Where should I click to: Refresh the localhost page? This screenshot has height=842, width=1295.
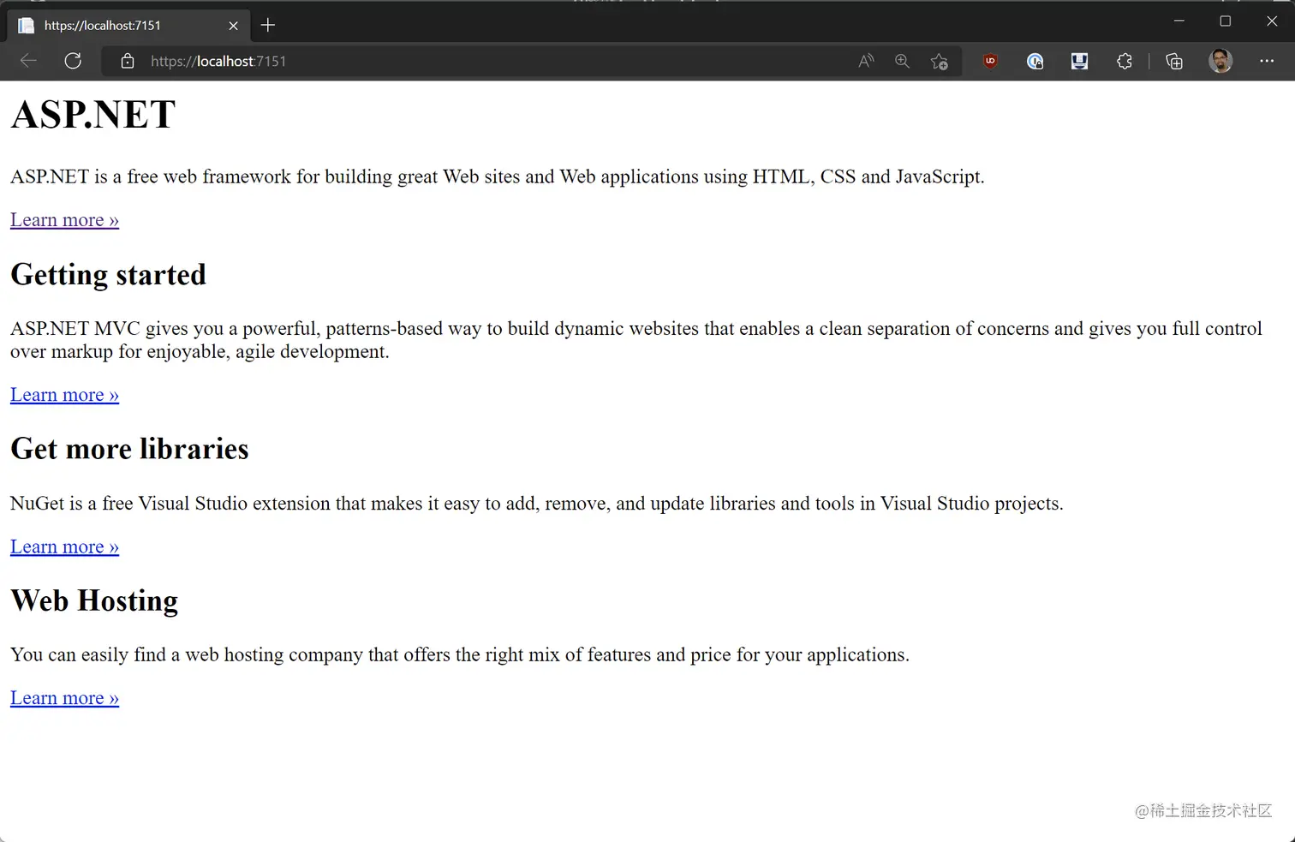(73, 61)
